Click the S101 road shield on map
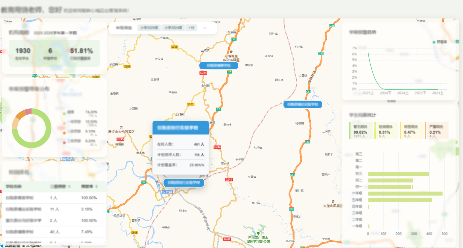 (x=190, y=104)
